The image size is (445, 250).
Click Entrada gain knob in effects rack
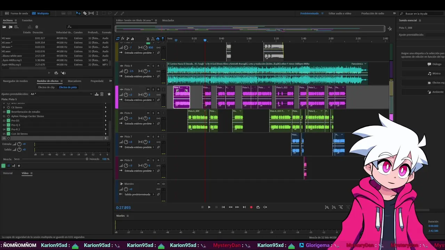(x=19, y=144)
